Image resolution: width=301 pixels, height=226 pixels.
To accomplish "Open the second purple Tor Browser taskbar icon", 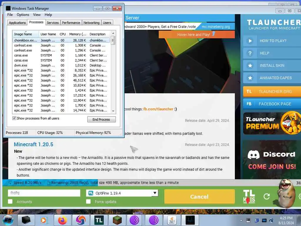I will click(153, 220).
